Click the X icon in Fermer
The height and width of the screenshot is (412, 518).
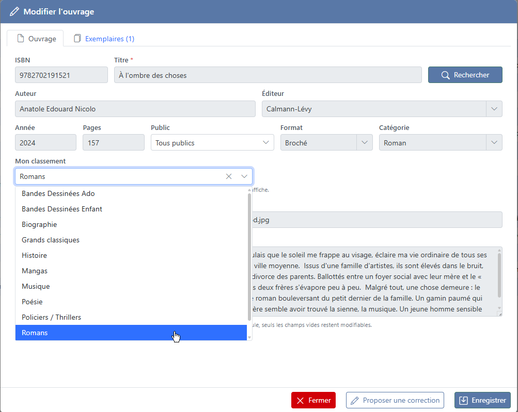(x=300, y=401)
